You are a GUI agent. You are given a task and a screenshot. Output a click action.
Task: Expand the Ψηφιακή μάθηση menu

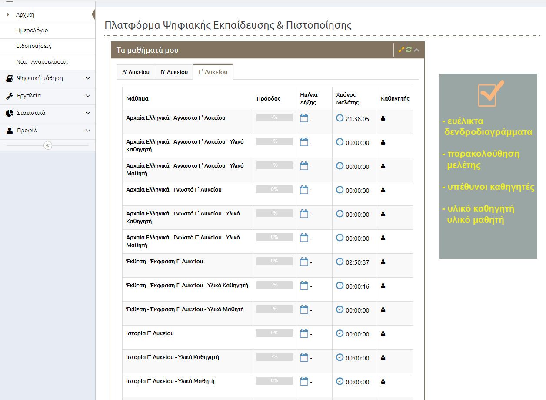(48, 78)
